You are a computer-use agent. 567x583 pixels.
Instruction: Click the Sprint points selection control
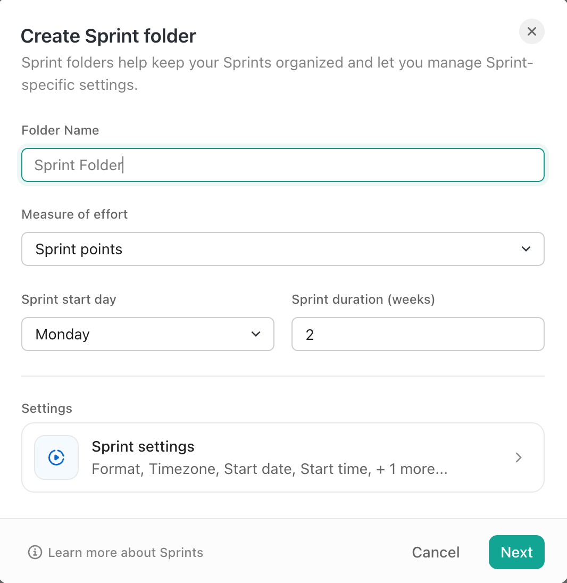pos(283,248)
